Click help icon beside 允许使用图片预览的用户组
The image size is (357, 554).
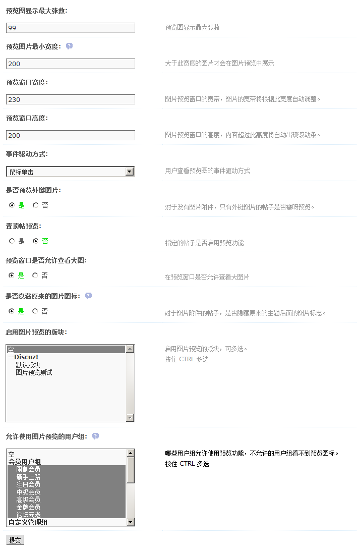coord(95,436)
